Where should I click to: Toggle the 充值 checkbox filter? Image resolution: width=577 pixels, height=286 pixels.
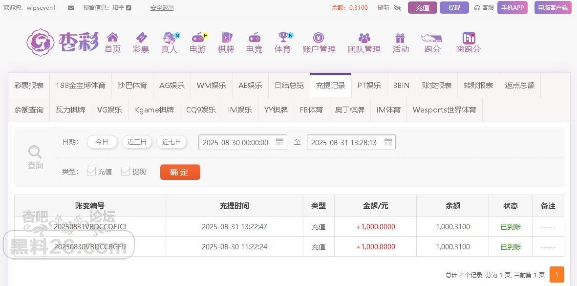pyautogui.click(x=91, y=171)
